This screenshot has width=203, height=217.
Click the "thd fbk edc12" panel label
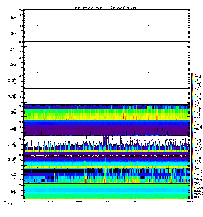tap(13, 112)
